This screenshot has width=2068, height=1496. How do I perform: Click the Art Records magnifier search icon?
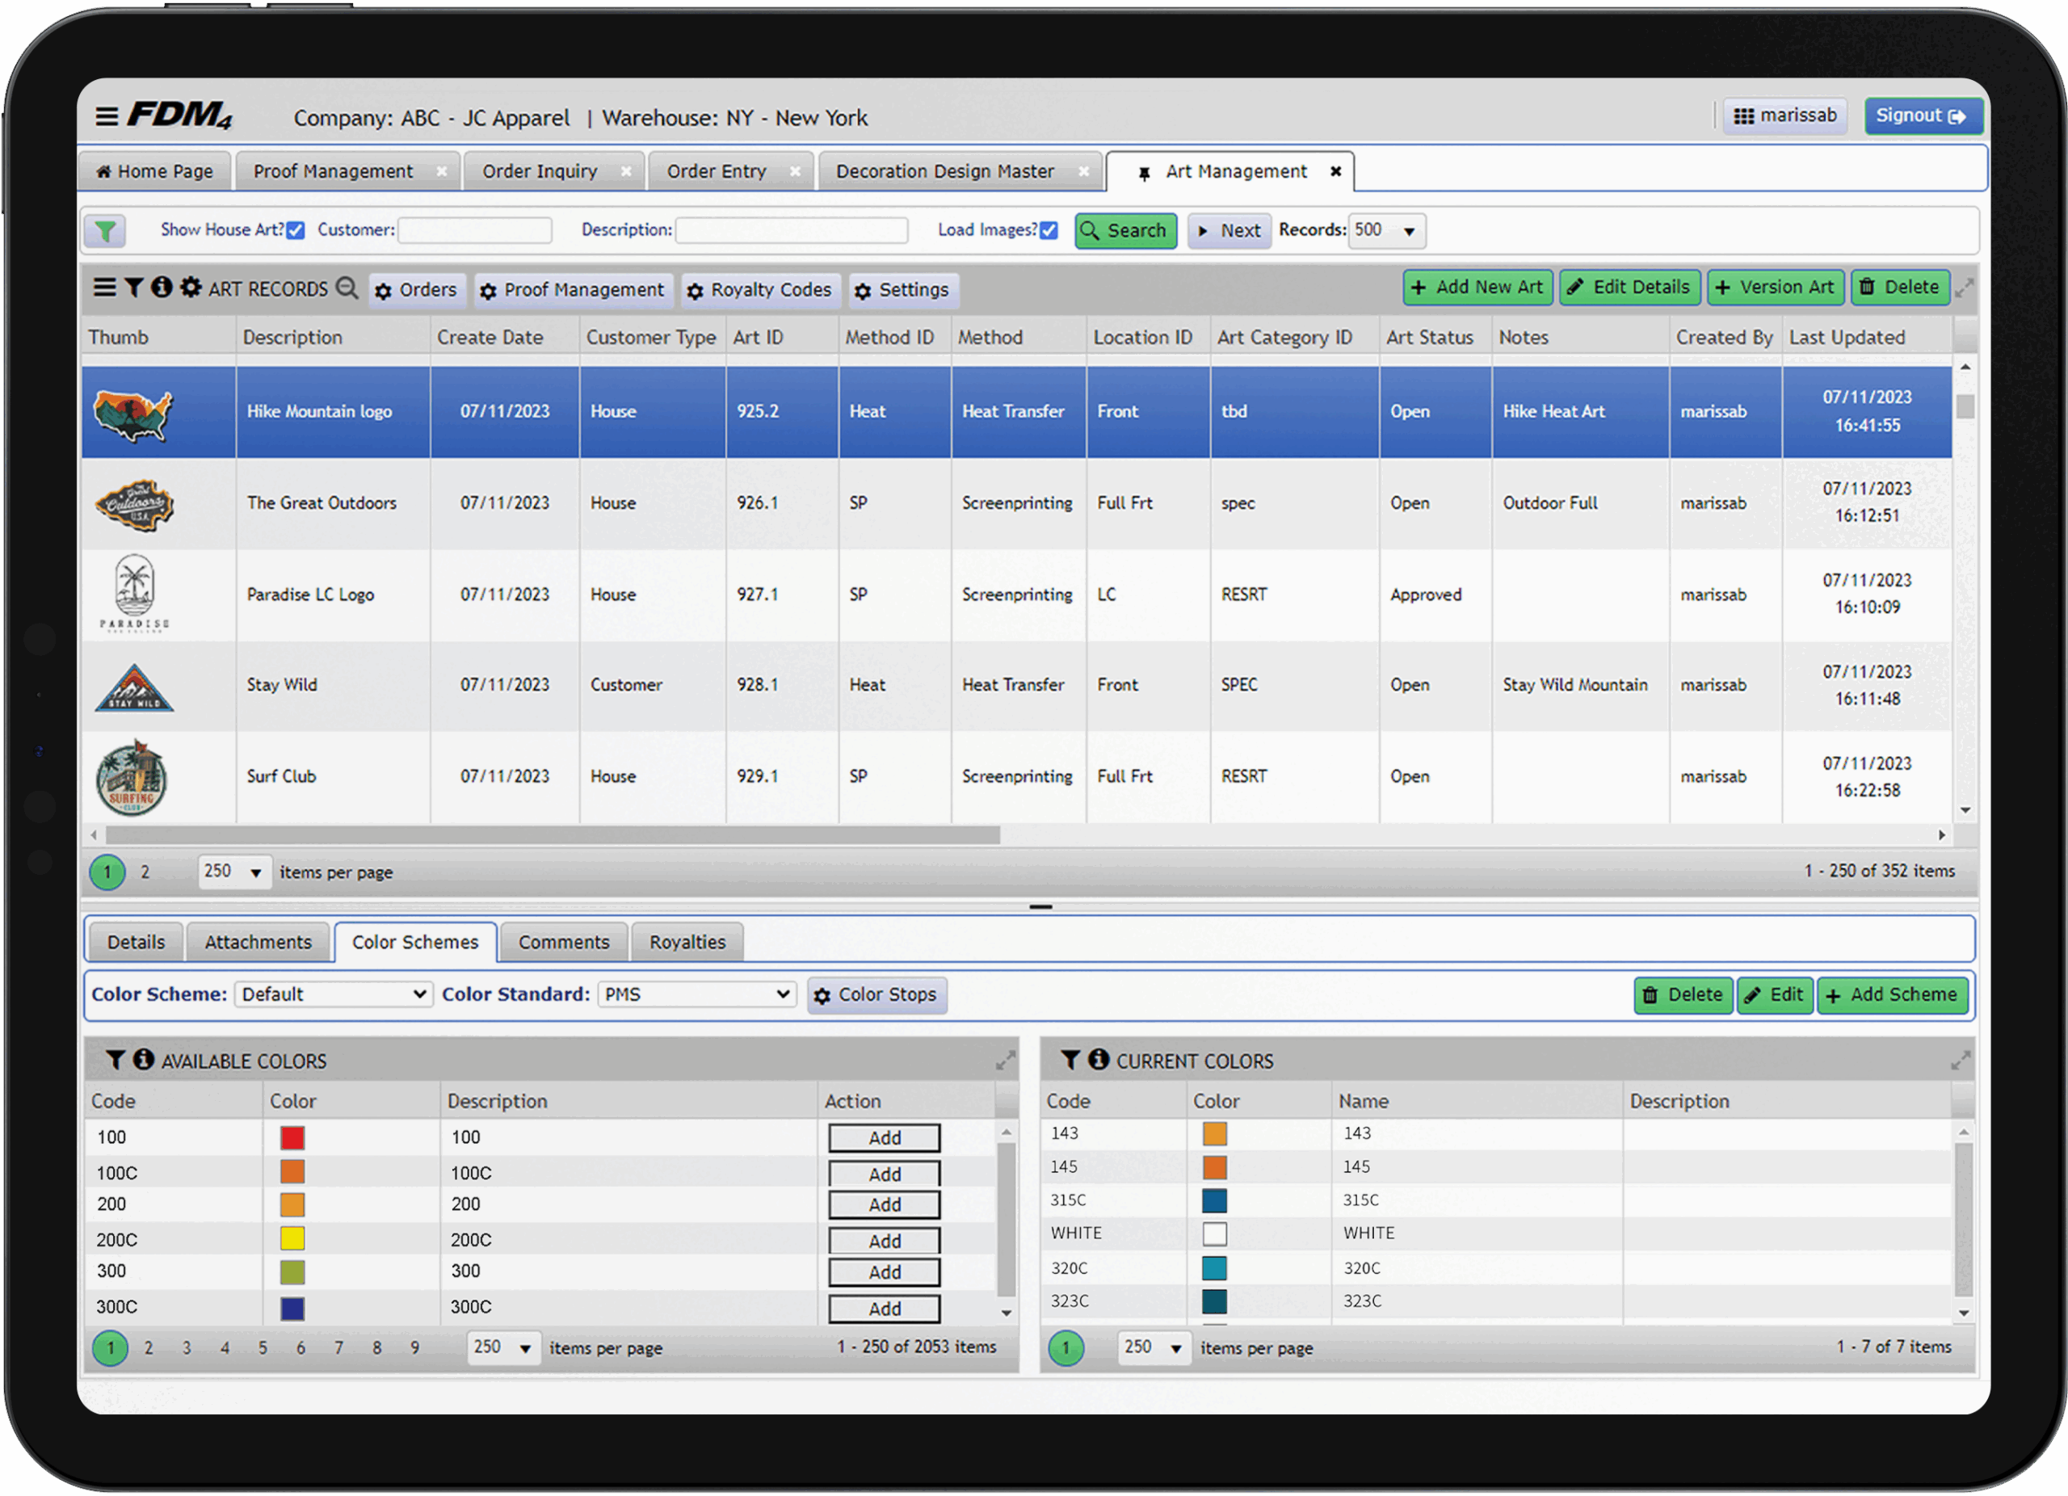click(x=347, y=288)
